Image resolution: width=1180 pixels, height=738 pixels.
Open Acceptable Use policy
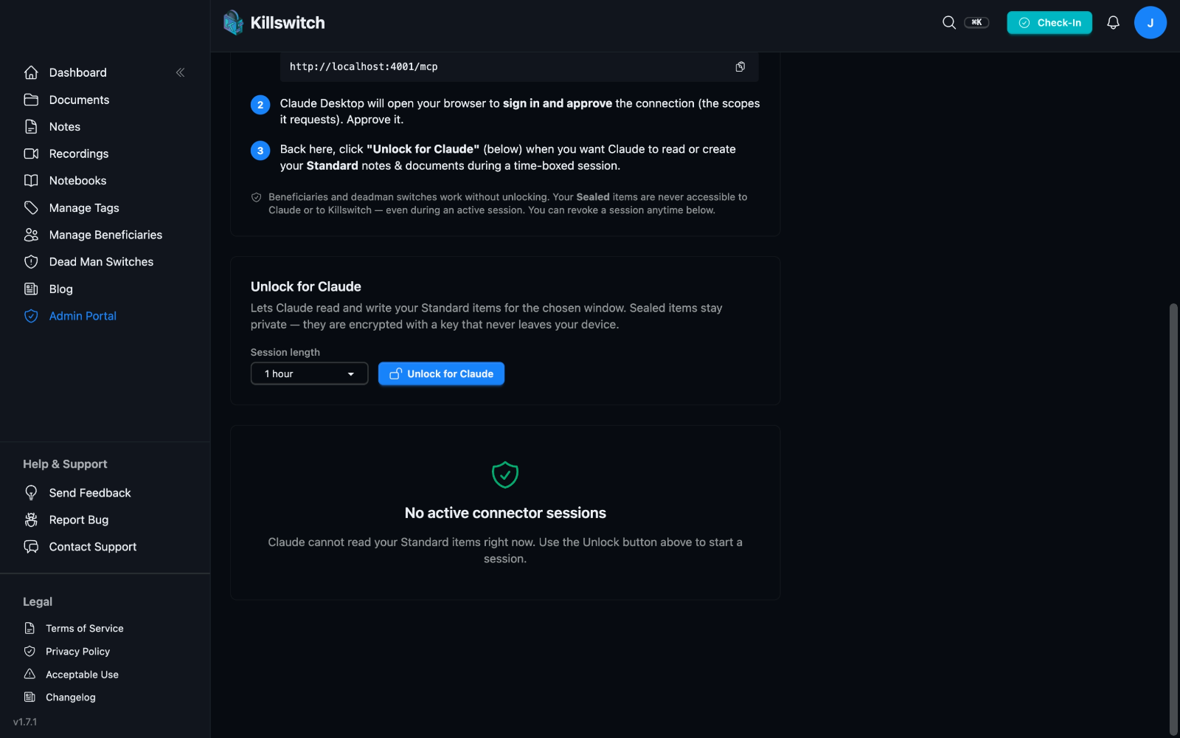point(82,674)
